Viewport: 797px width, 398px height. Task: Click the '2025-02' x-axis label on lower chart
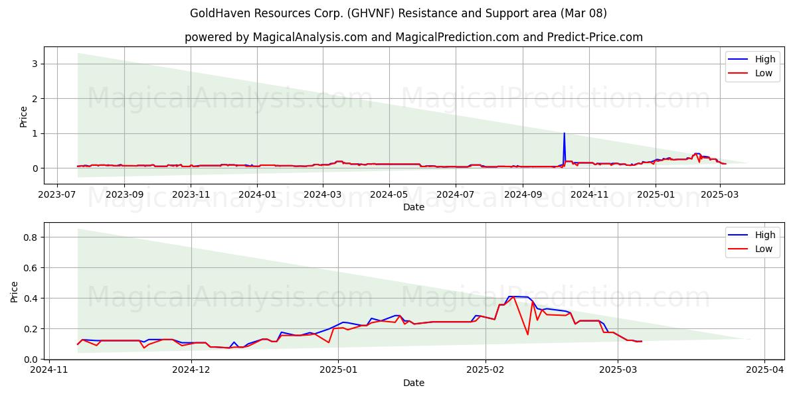click(x=486, y=370)
